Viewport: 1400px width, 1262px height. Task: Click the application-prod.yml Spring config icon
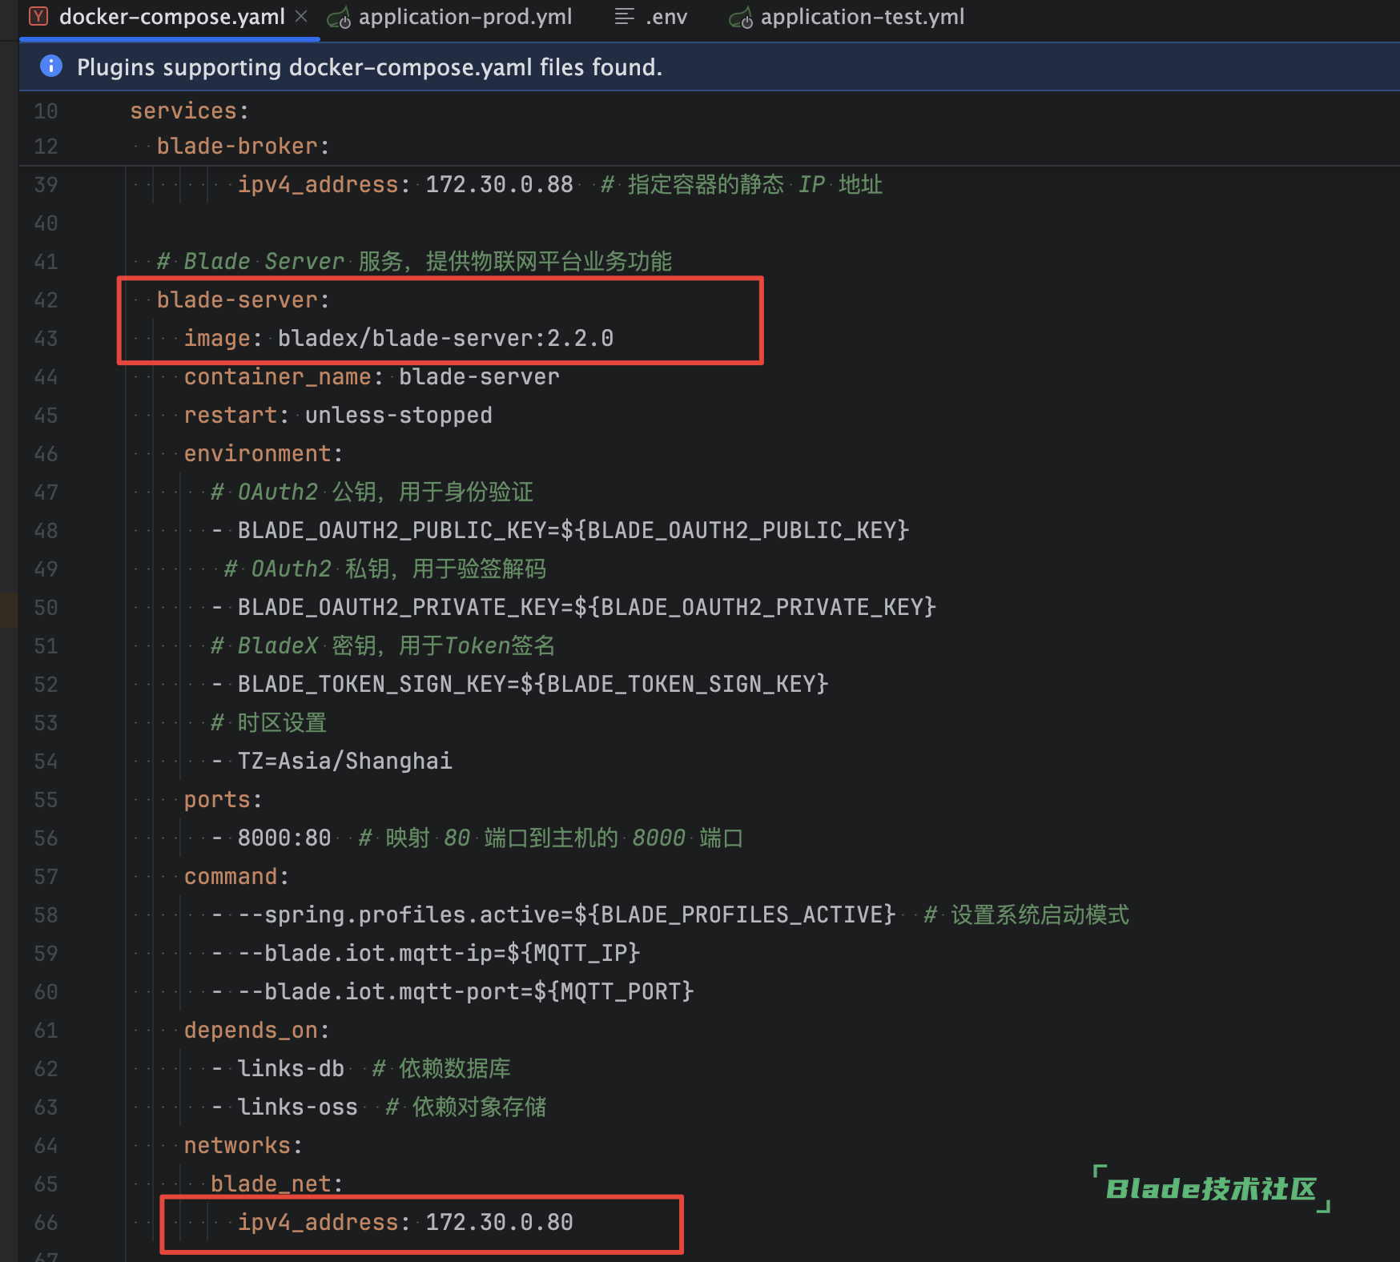click(x=339, y=18)
